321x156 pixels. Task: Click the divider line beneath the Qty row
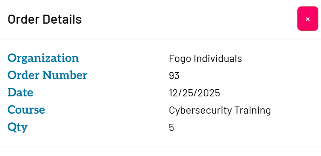point(160,147)
